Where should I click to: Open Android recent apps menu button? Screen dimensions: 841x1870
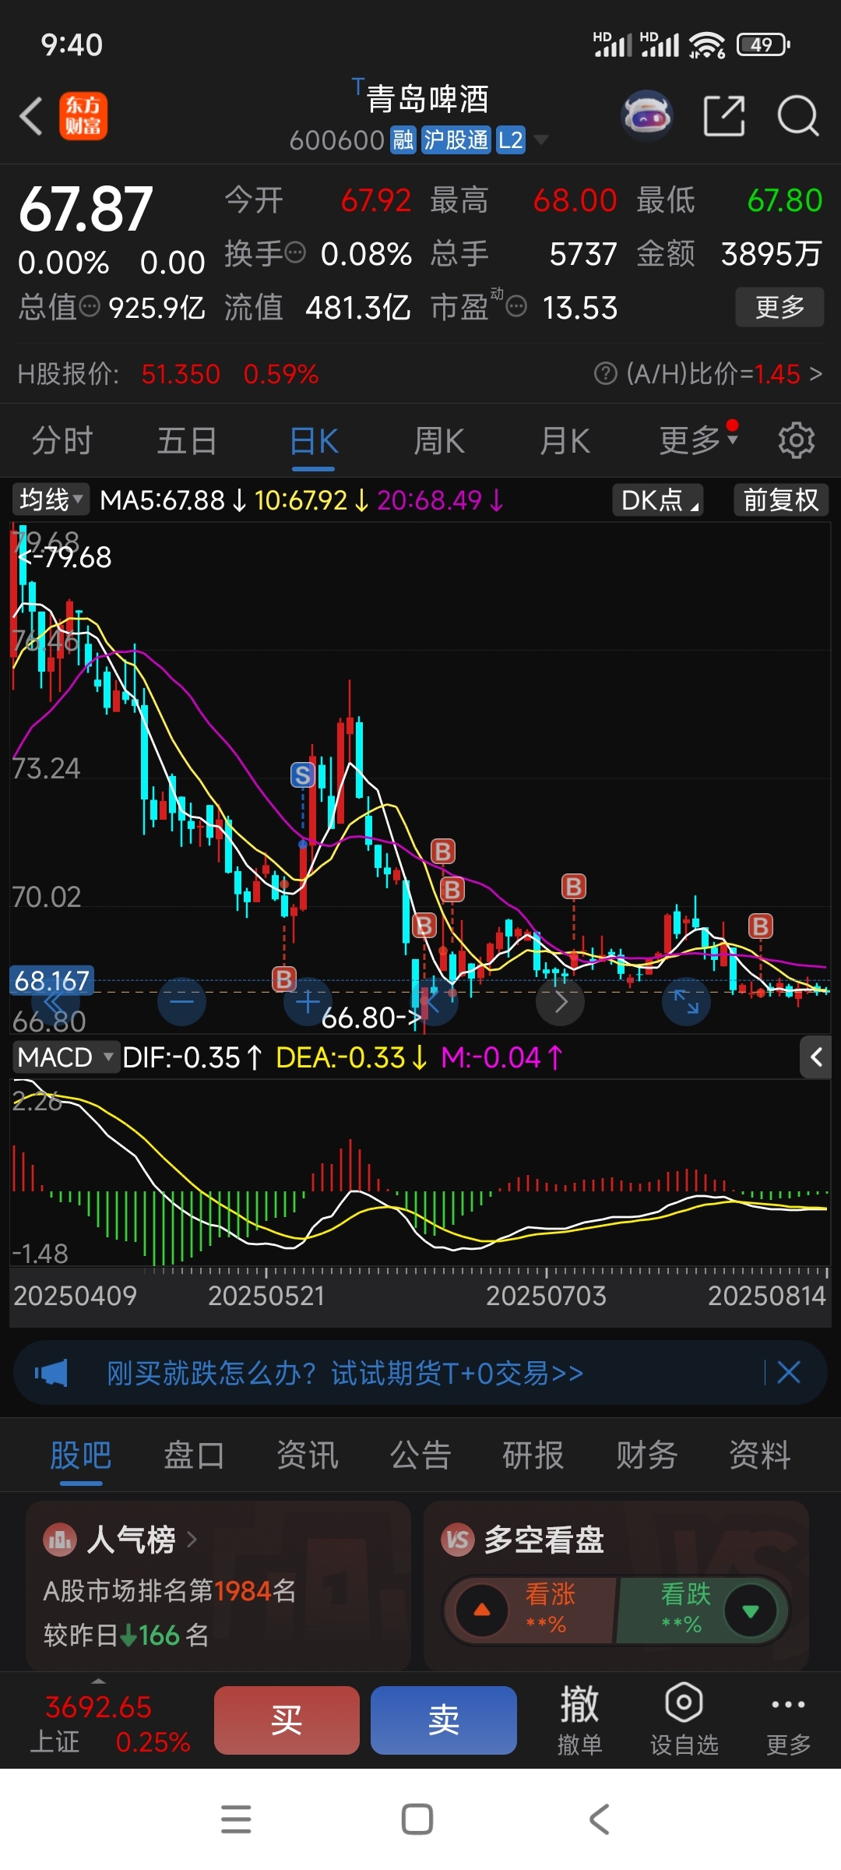pos(236,1819)
